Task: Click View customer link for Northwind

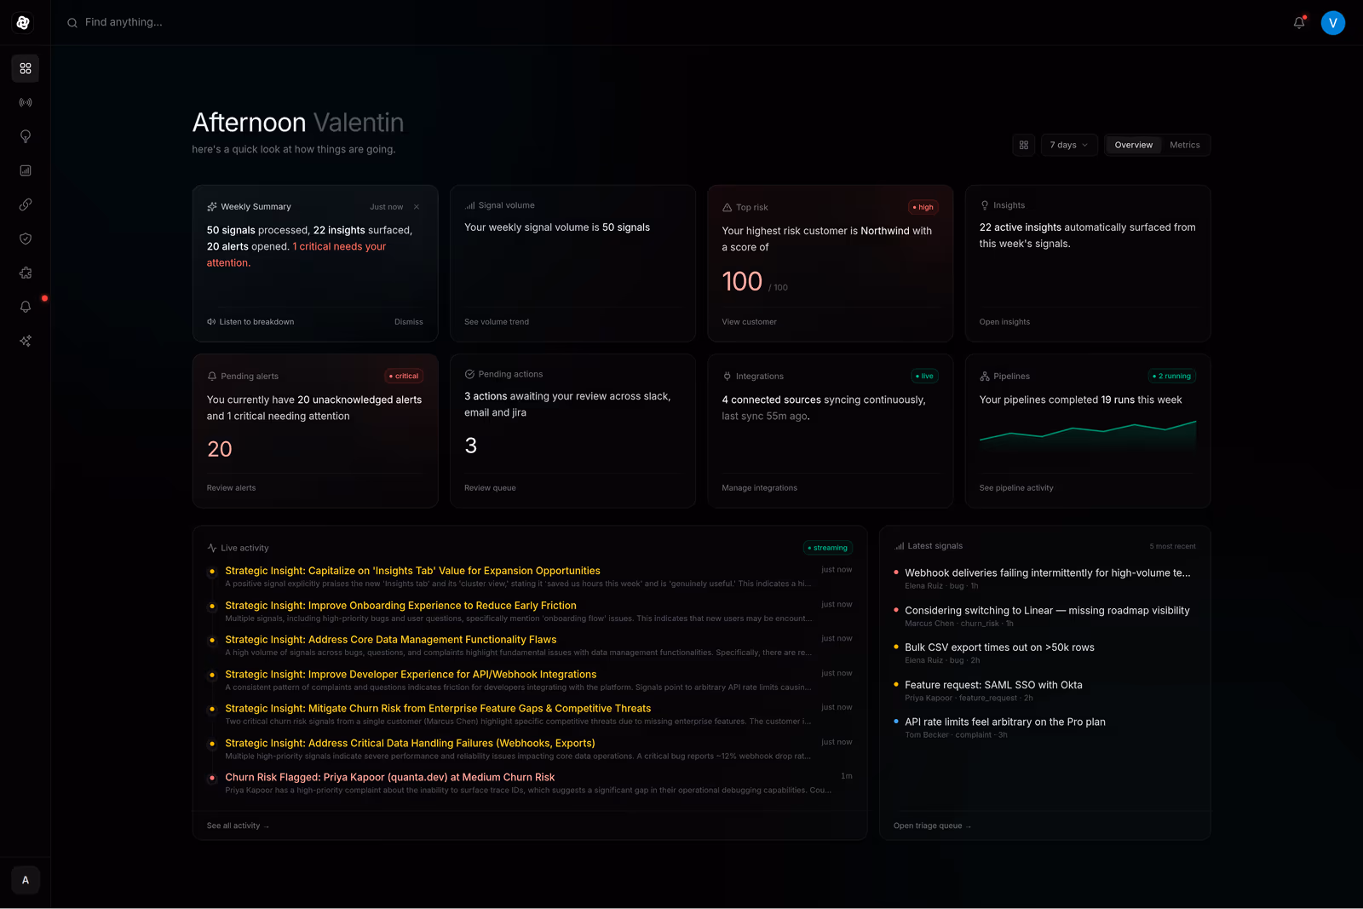Action: coord(749,322)
